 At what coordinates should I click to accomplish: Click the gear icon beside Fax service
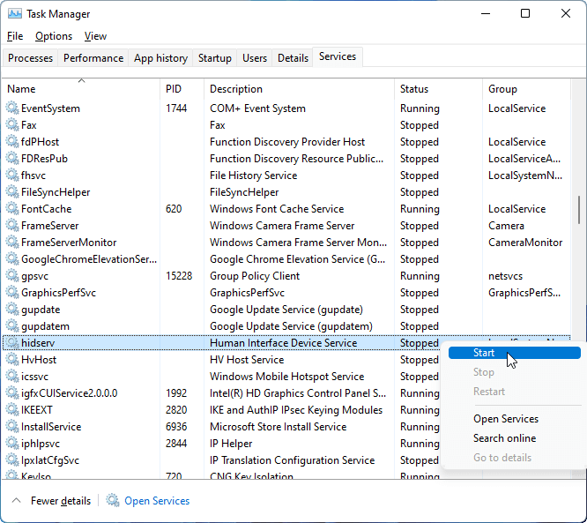[x=12, y=124]
